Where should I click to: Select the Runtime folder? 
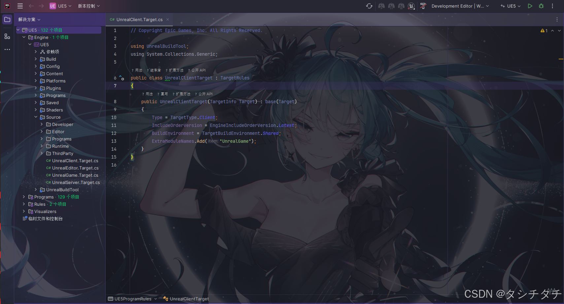[x=60, y=146]
